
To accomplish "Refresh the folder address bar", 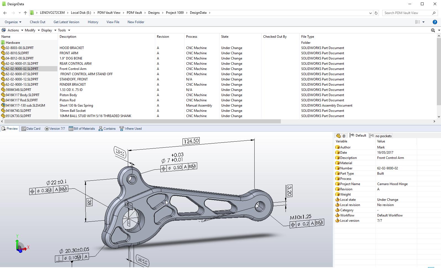I will tap(376, 13).
